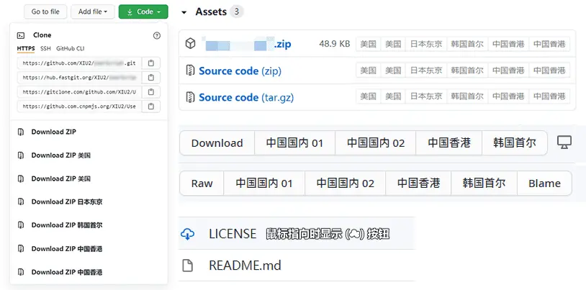Click the clone help question mark icon
586x290 pixels.
(x=157, y=35)
